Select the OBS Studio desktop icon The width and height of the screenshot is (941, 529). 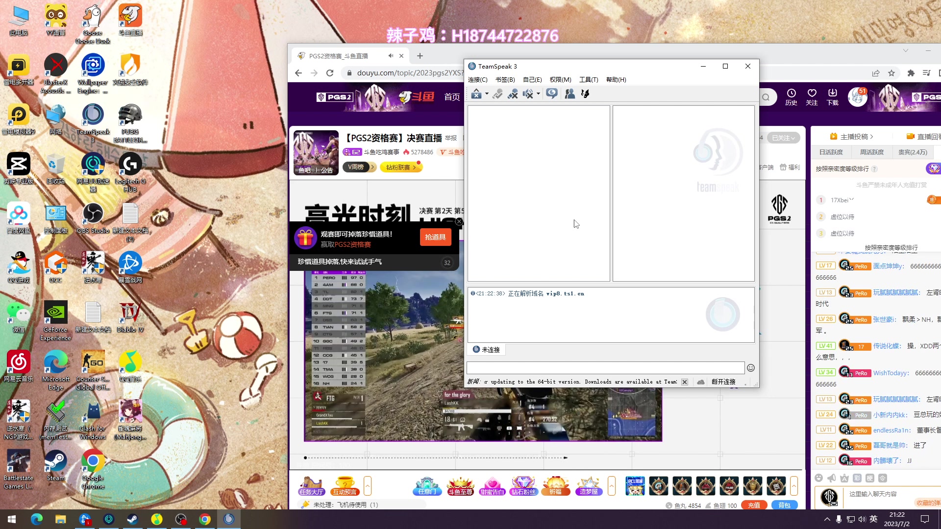(x=93, y=218)
